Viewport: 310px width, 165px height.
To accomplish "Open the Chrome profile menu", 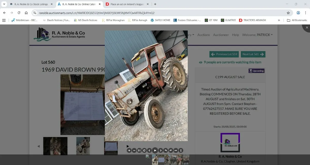I will click(298, 13).
